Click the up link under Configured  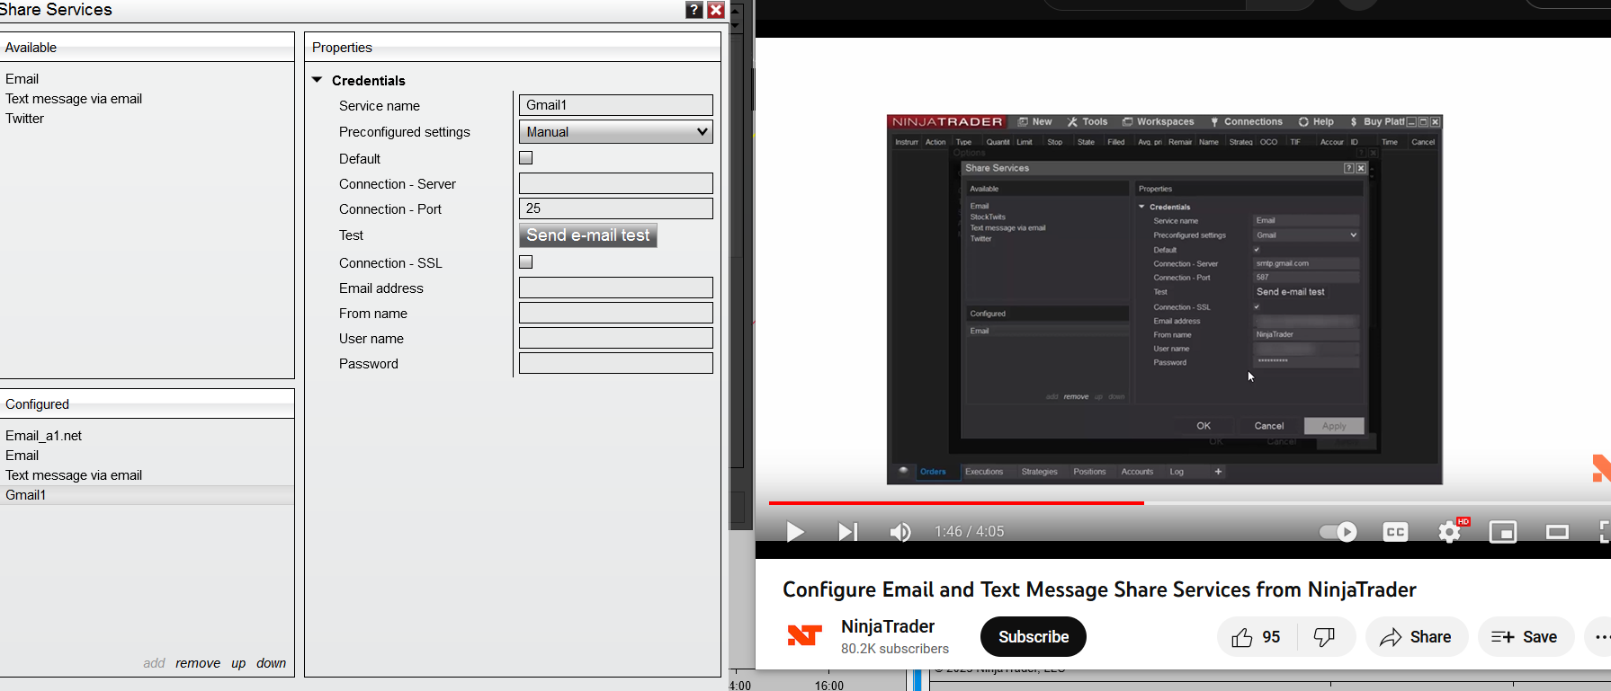click(x=238, y=664)
